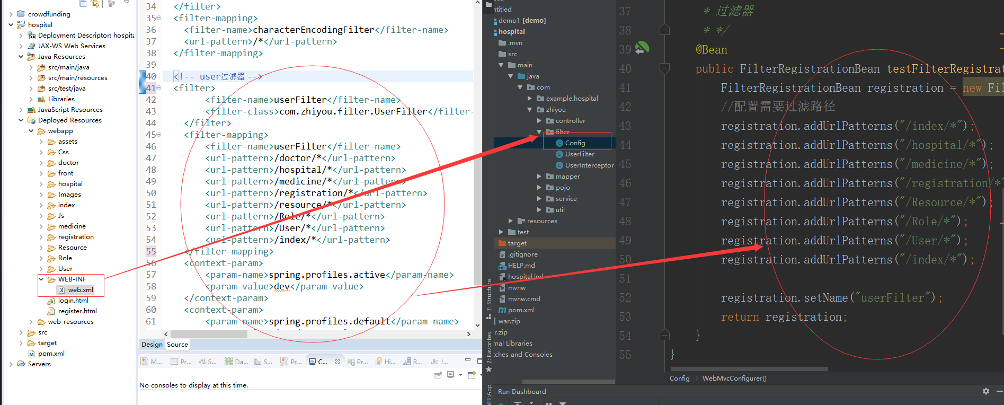
Task: Expand the src/main/java source folder
Action: click(x=31, y=67)
